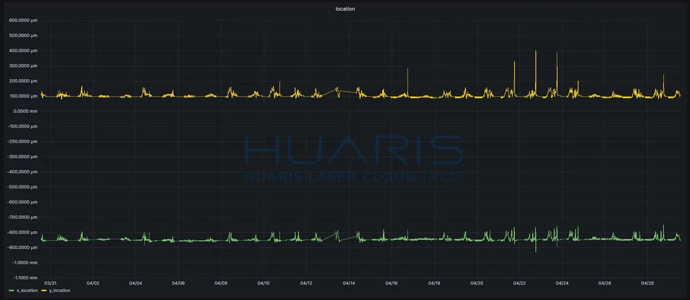Click the yellow spike near 04/24
Viewport: 690px width, 300px height.
557,55
